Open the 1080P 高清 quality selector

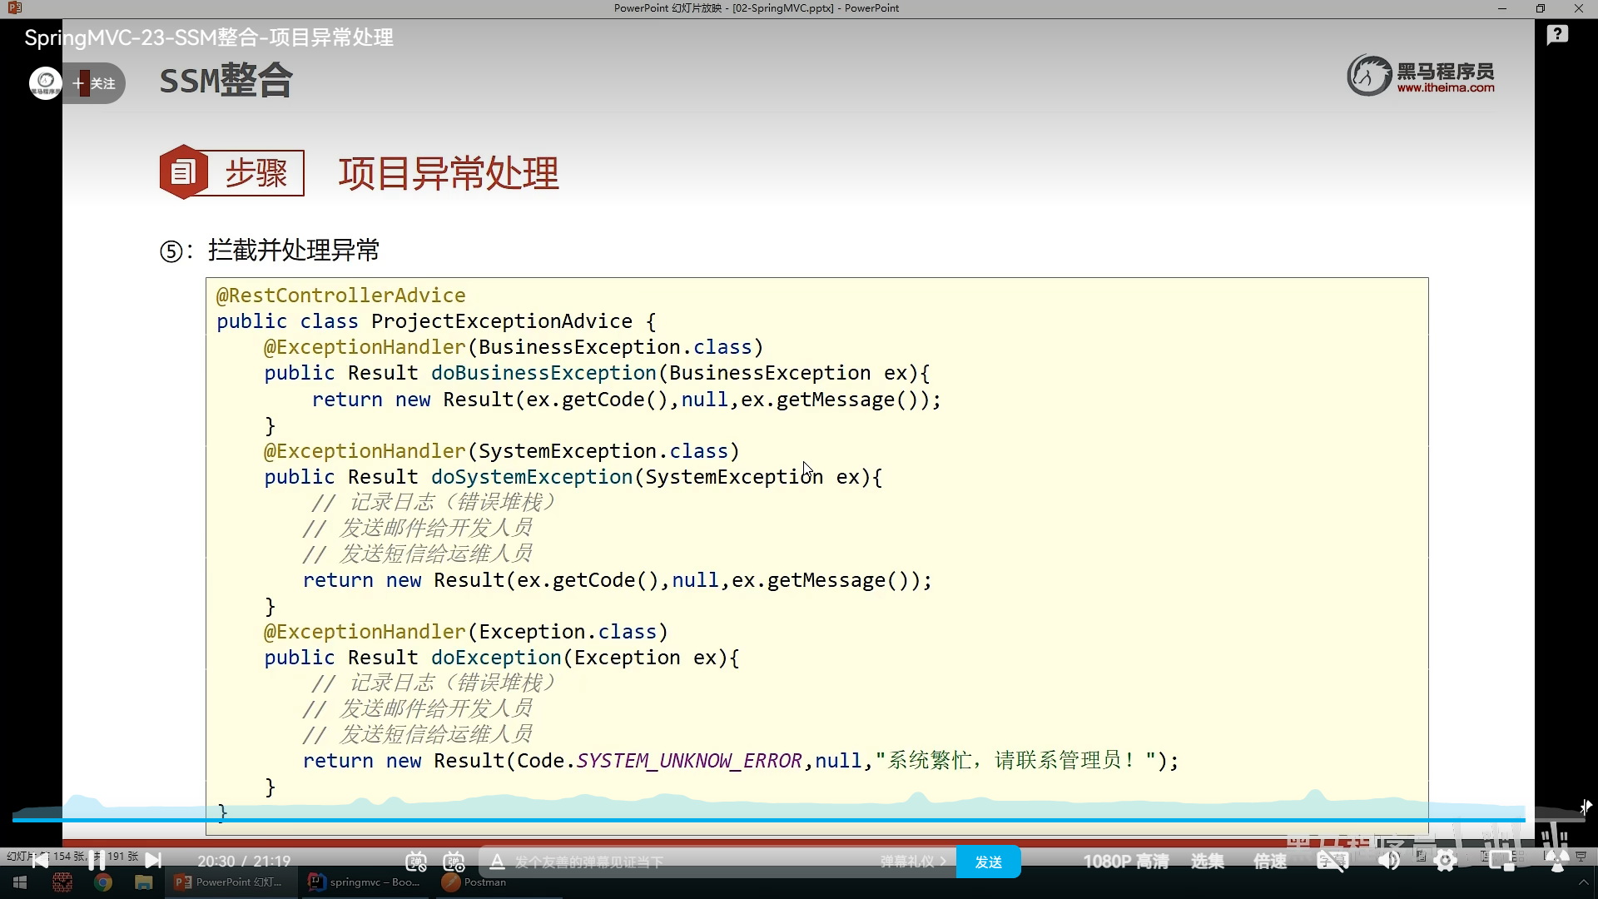[x=1125, y=862]
